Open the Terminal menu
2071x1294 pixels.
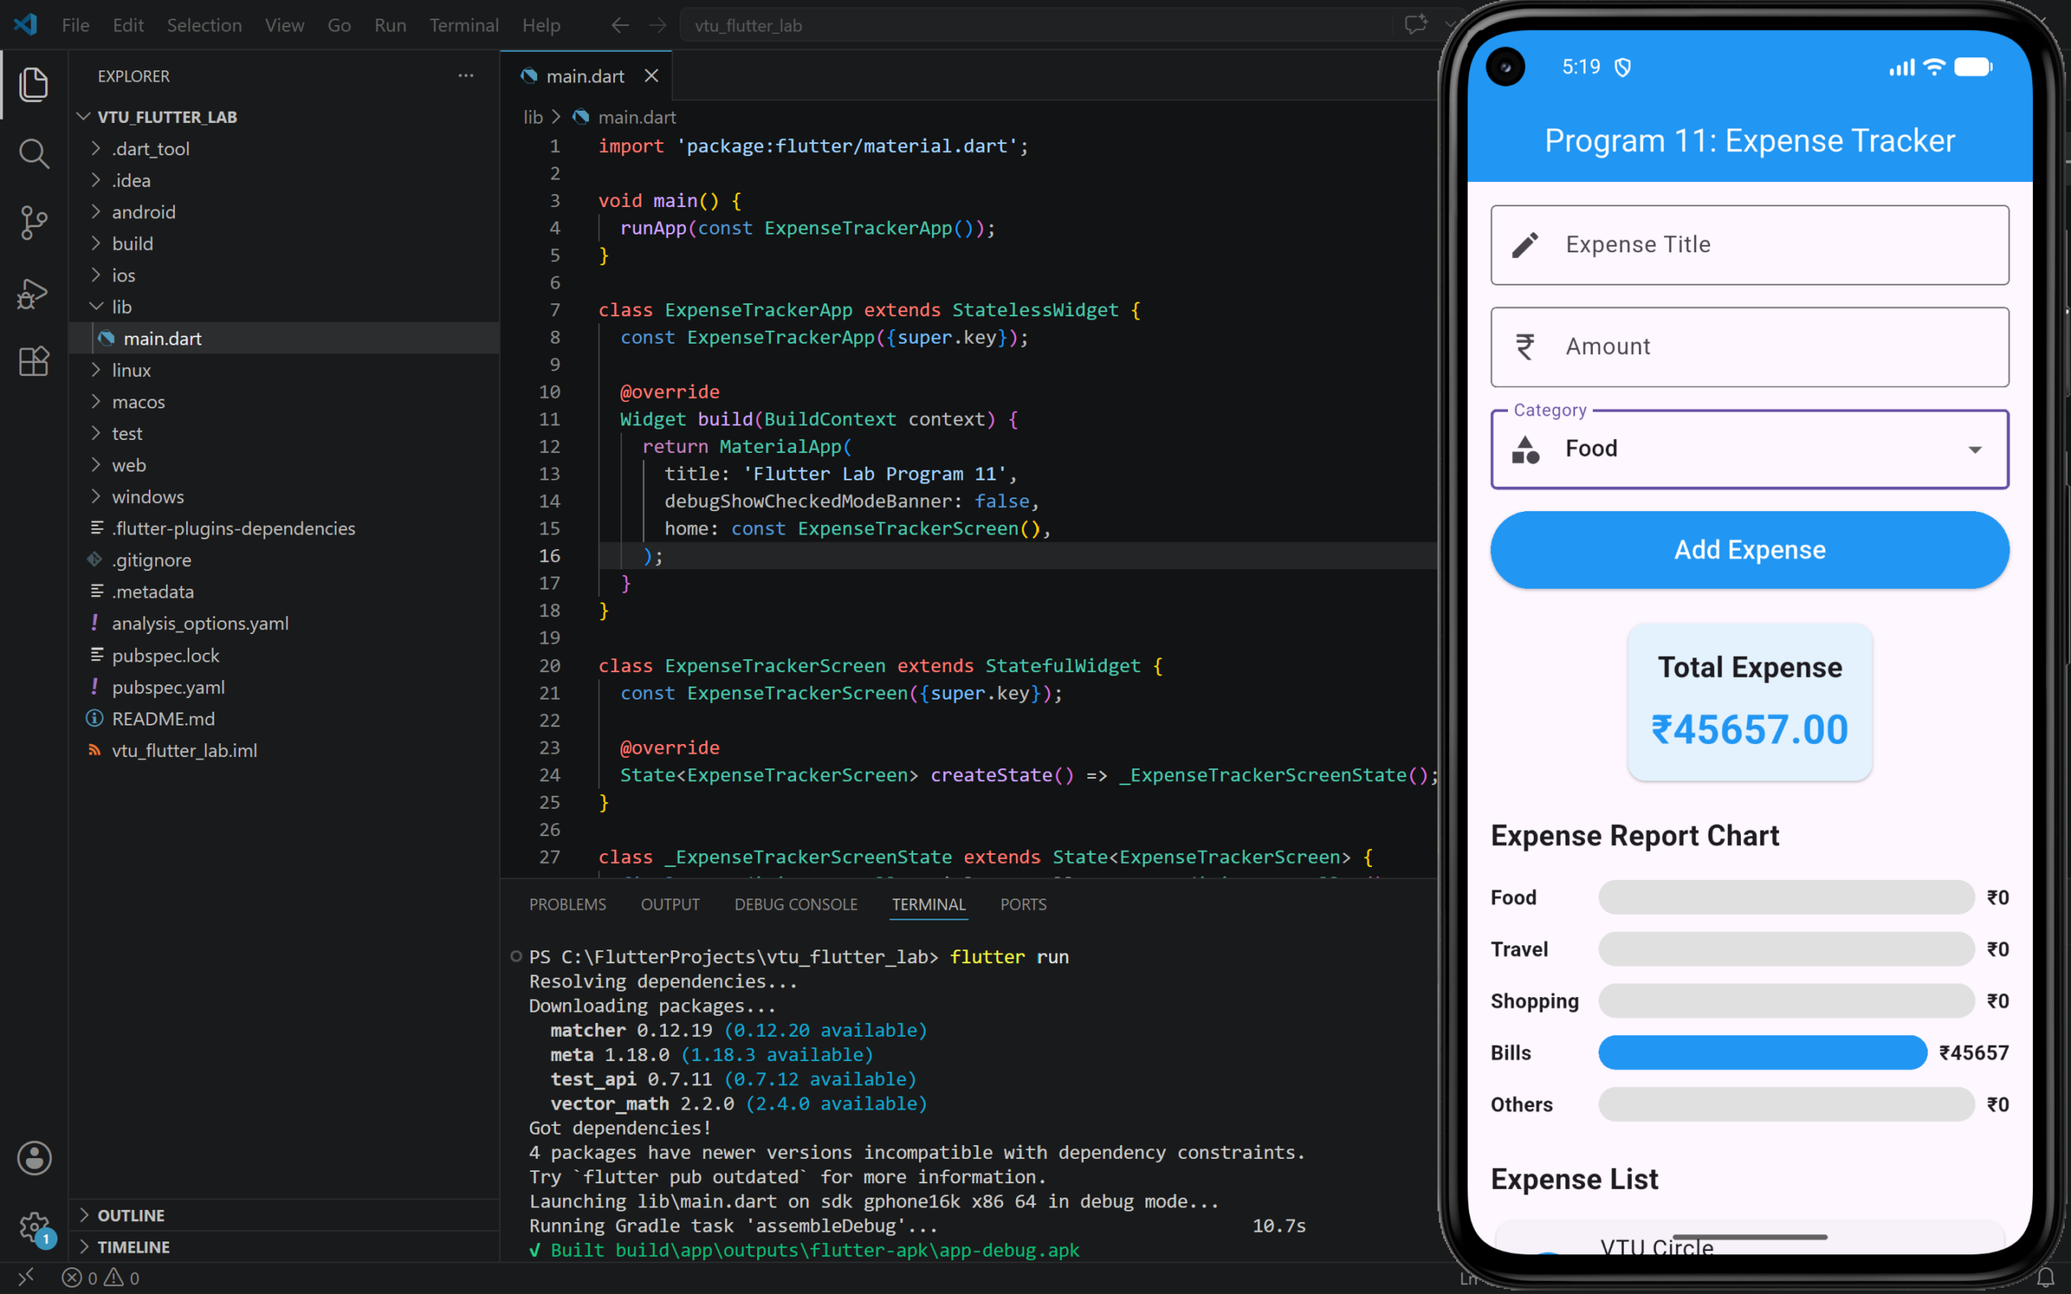[464, 26]
